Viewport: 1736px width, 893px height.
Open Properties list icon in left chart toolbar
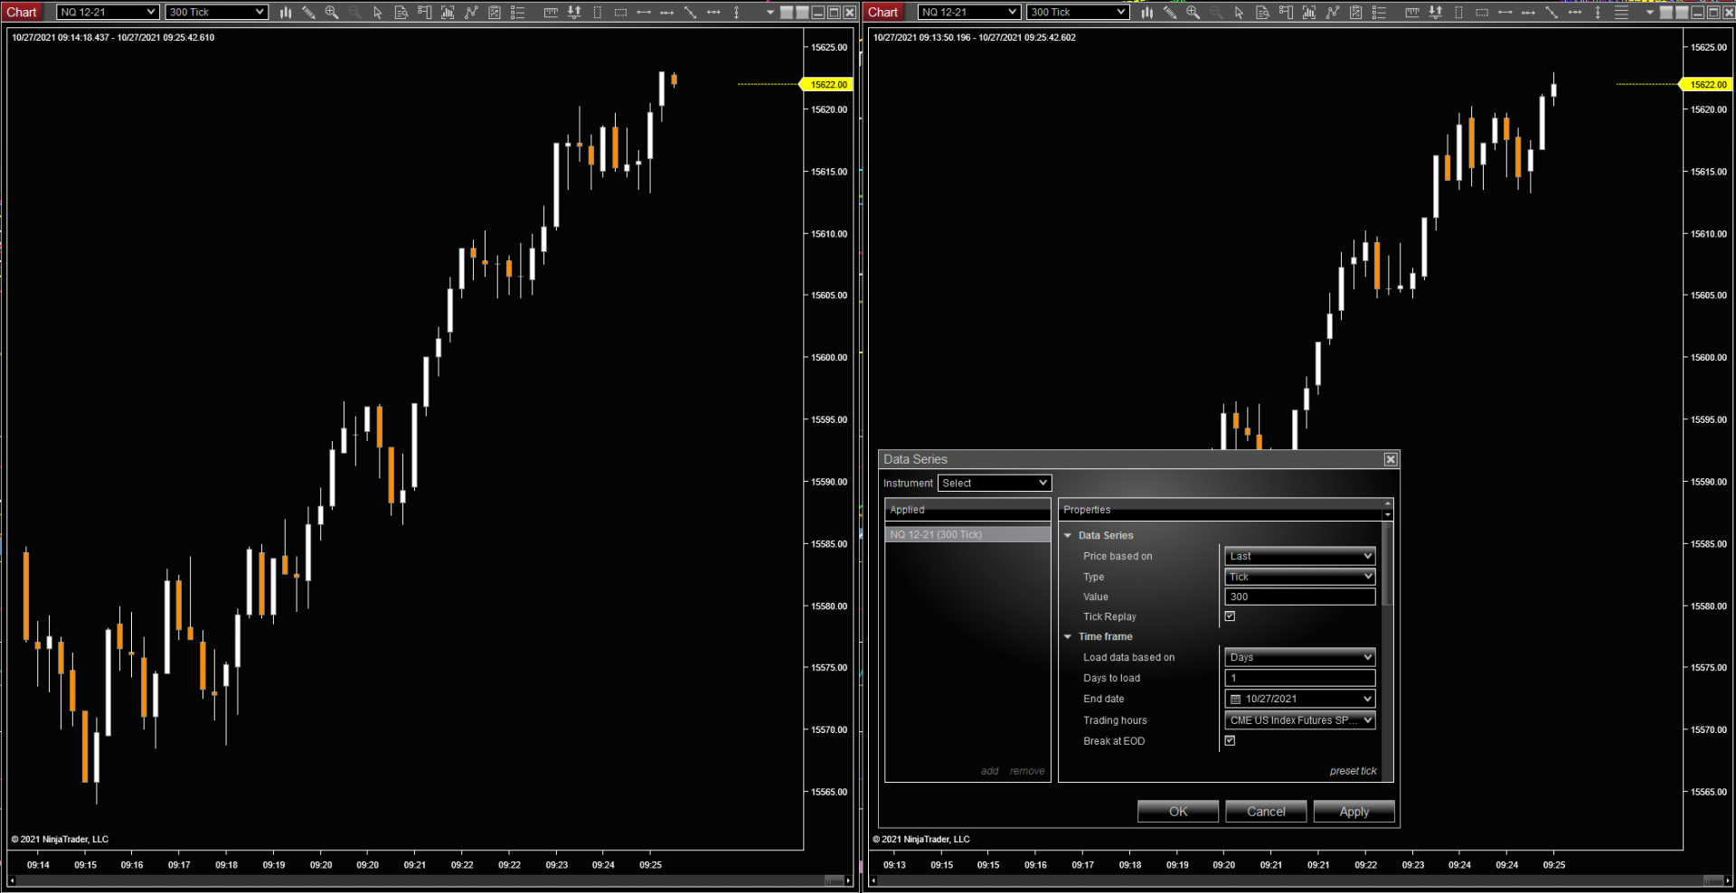518,13
